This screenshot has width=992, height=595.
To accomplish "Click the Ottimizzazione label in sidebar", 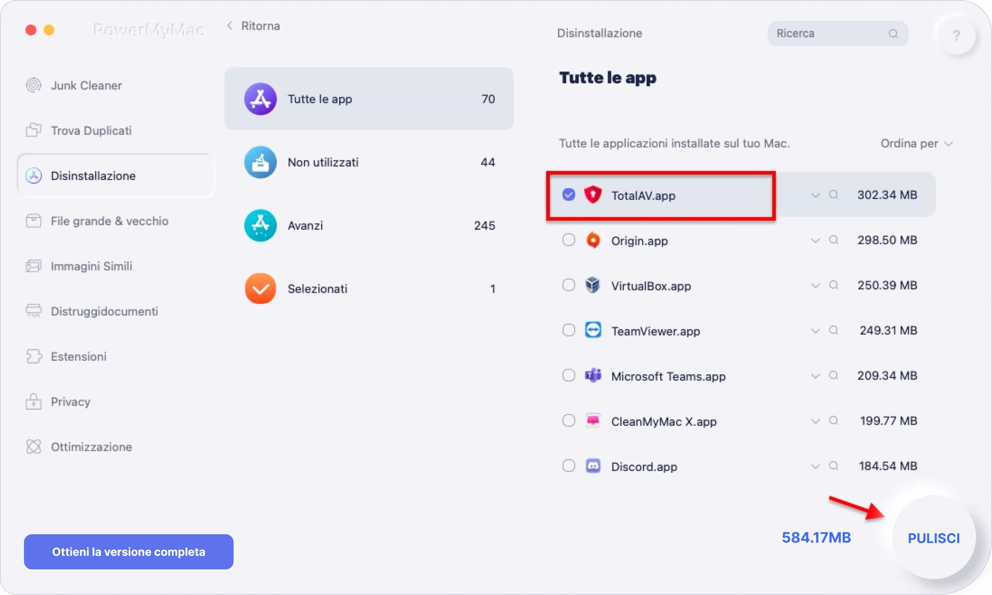I will pos(92,447).
